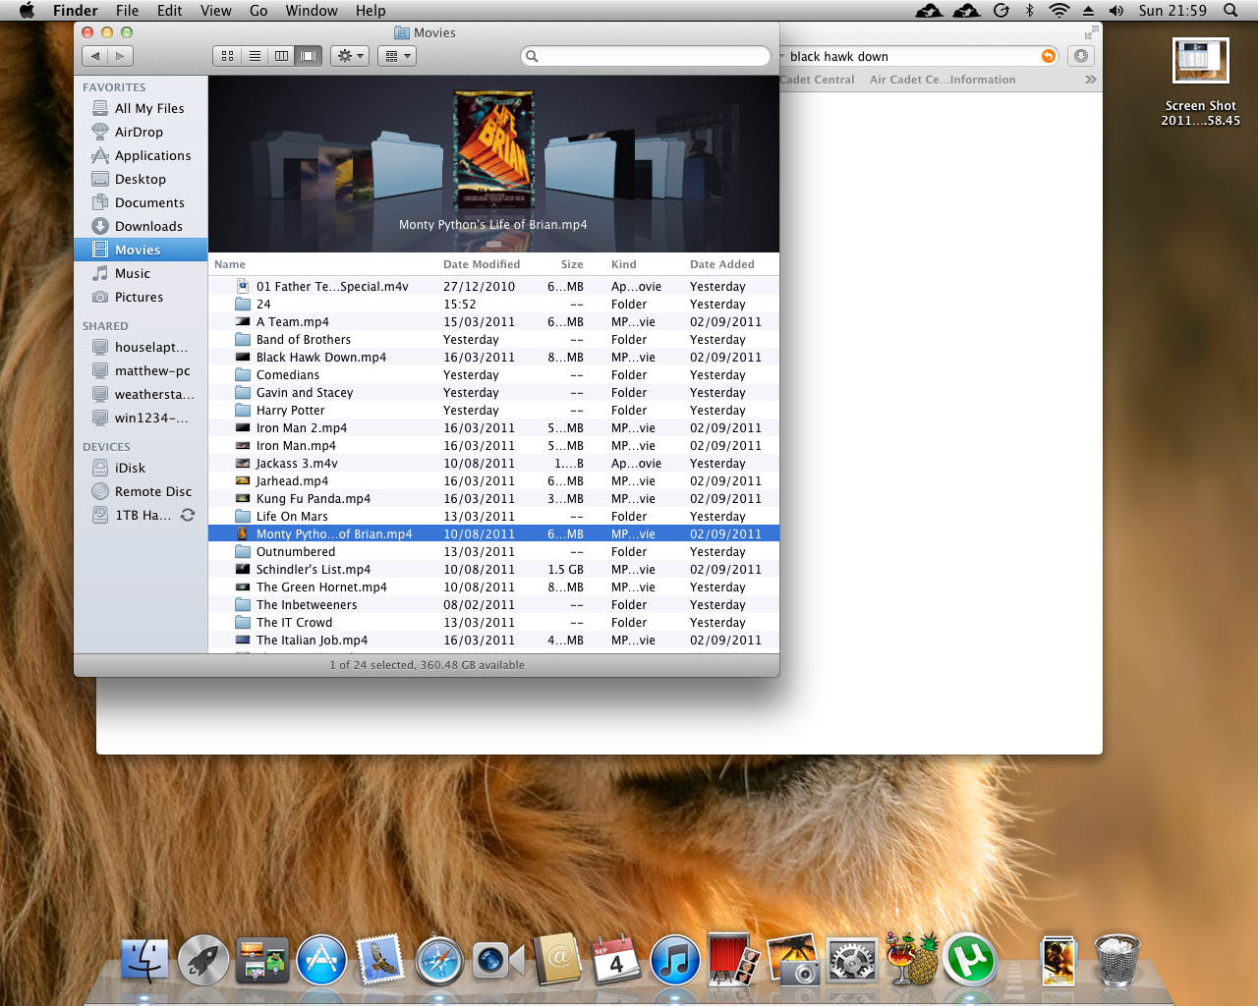Click the volume icon in menu bar
This screenshot has height=1006, width=1258.
(x=1116, y=11)
